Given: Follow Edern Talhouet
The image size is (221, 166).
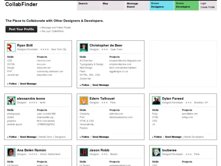Looking at the screenshot, I should click(x=84, y=137).
